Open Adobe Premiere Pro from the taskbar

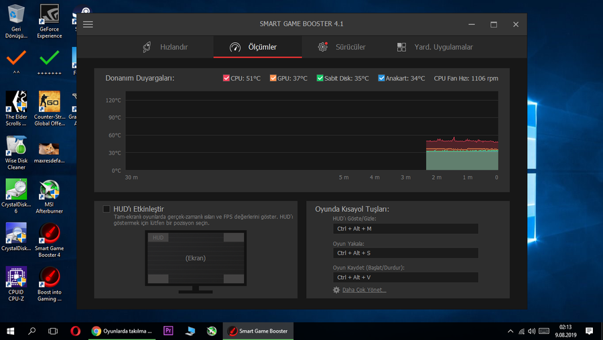[x=168, y=331]
